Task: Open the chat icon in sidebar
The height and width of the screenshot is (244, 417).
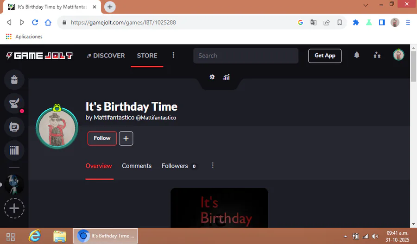Action: 14,127
